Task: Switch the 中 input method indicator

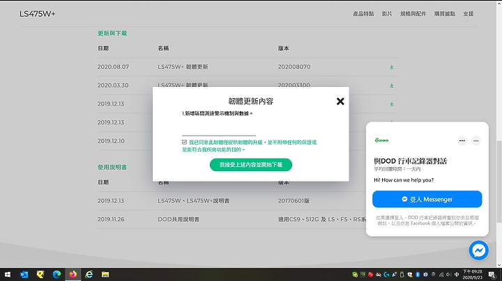Action: pos(457,274)
